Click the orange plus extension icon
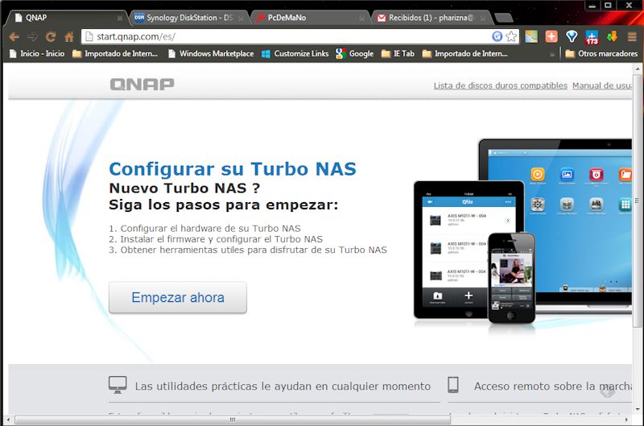Image resolution: width=644 pixels, height=426 pixels. (551, 36)
